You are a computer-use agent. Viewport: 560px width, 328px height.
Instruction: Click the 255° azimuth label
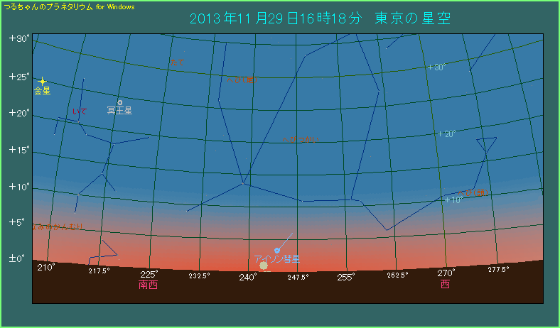click(x=345, y=277)
